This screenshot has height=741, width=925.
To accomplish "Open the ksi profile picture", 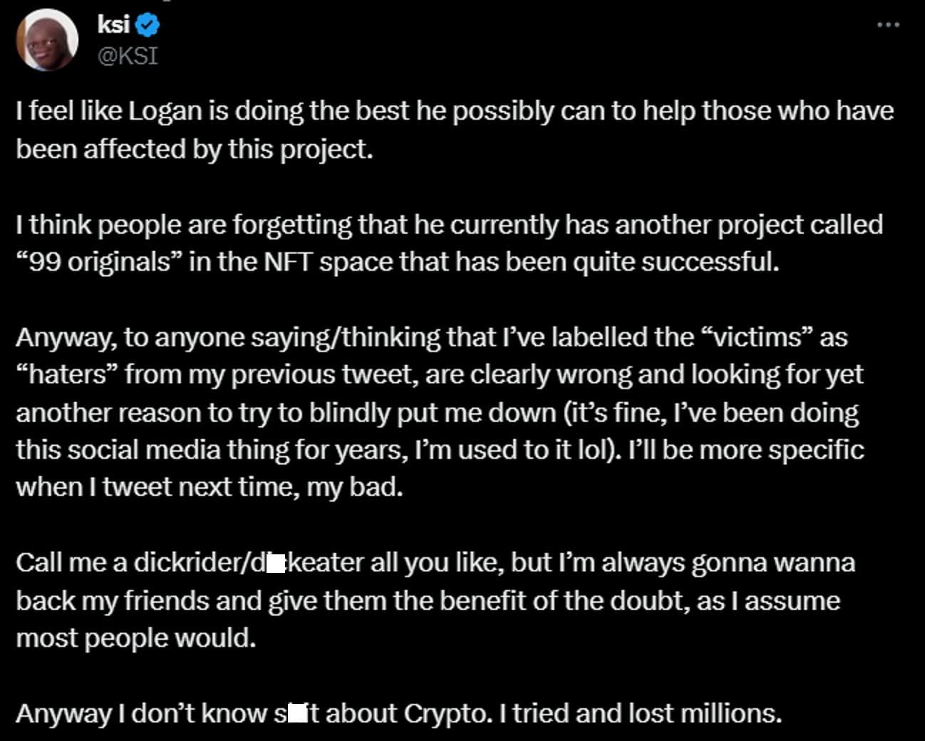I will [x=47, y=39].
